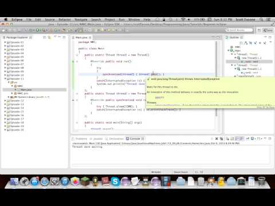Open the Eclipse application menu

click(17, 19)
